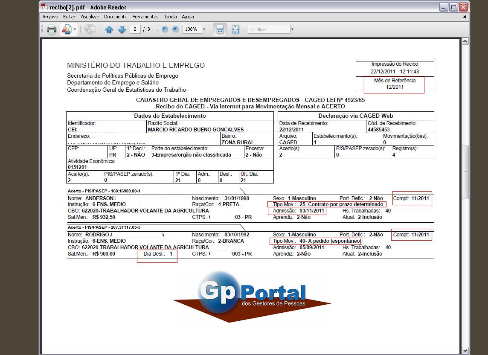
Task: Click the collaboration sharing icon on the toolbar
Action: click(66, 29)
